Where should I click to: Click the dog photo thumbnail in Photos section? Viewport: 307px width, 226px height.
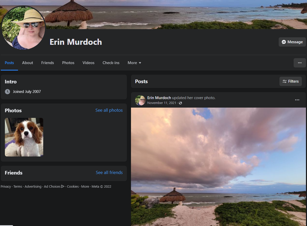point(24,137)
